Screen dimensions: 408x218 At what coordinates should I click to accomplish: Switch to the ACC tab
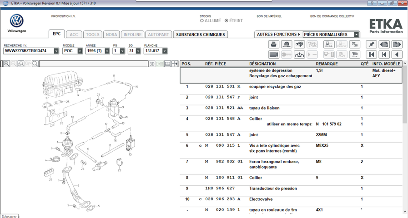tap(74, 35)
